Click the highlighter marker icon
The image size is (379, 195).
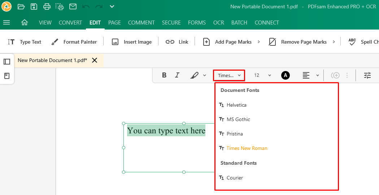pos(194,75)
